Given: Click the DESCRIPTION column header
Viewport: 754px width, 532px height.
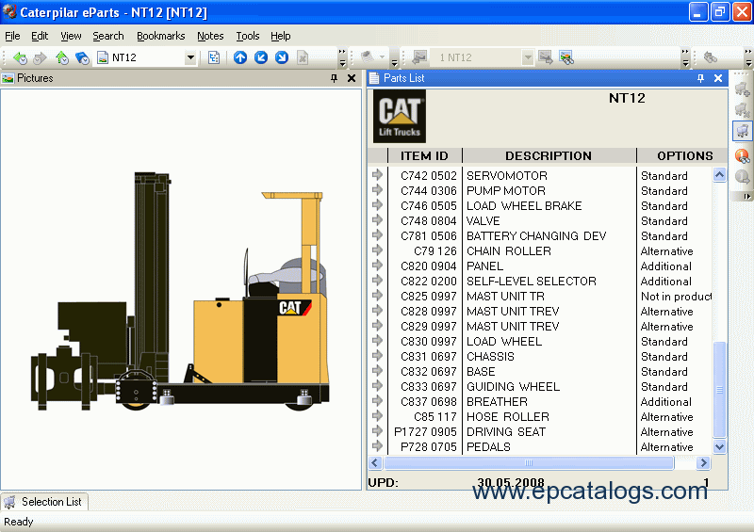Looking at the screenshot, I should pos(549,155).
